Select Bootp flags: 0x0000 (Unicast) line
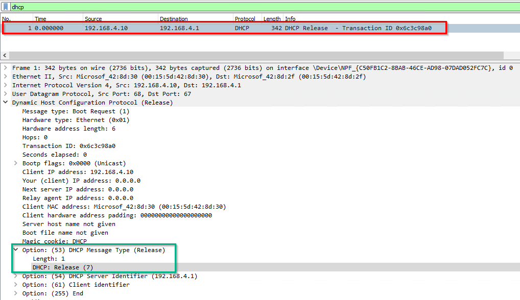The height and width of the screenshot is (300, 520). 74,163
